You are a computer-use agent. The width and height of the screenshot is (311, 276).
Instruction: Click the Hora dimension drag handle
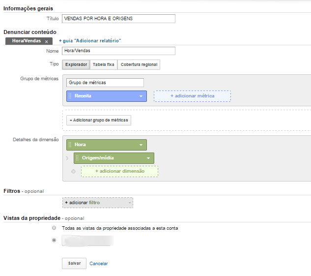coord(70,145)
